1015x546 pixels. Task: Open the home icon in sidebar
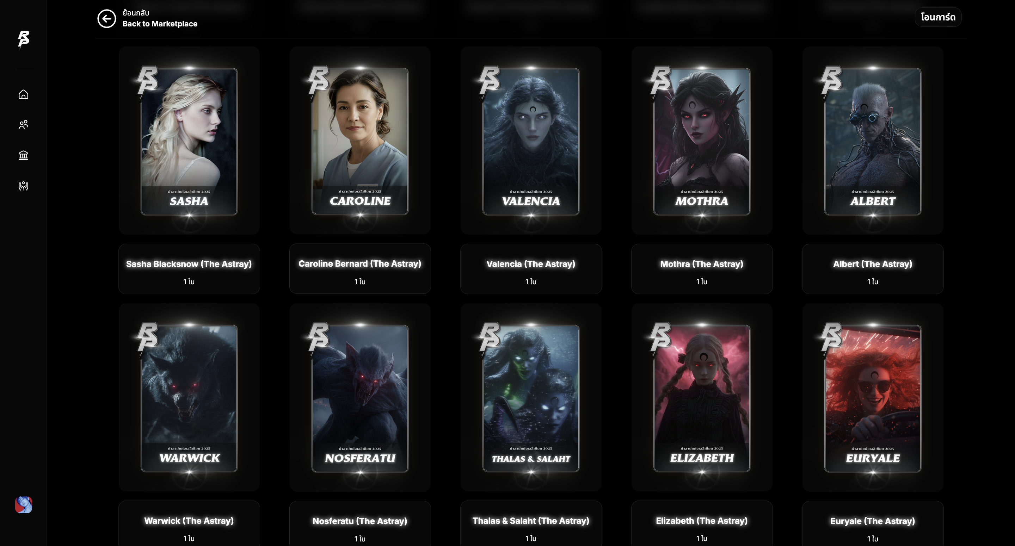point(24,94)
